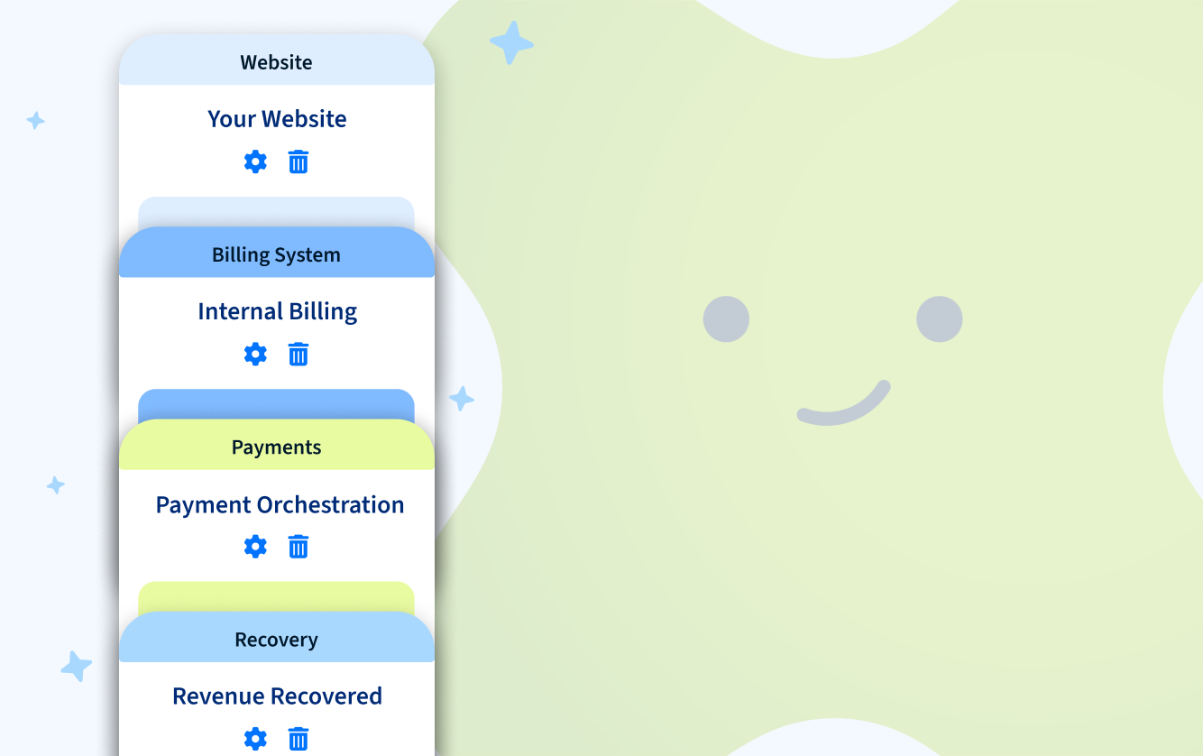Open settings for Your Website

pyautogui.click(x=255, y=161)
